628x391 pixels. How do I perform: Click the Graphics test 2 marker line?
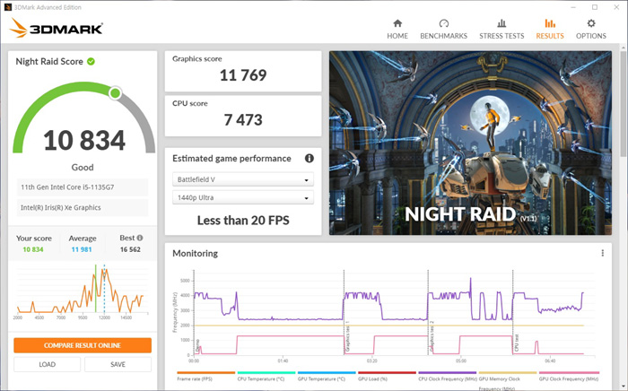(428, 312)
